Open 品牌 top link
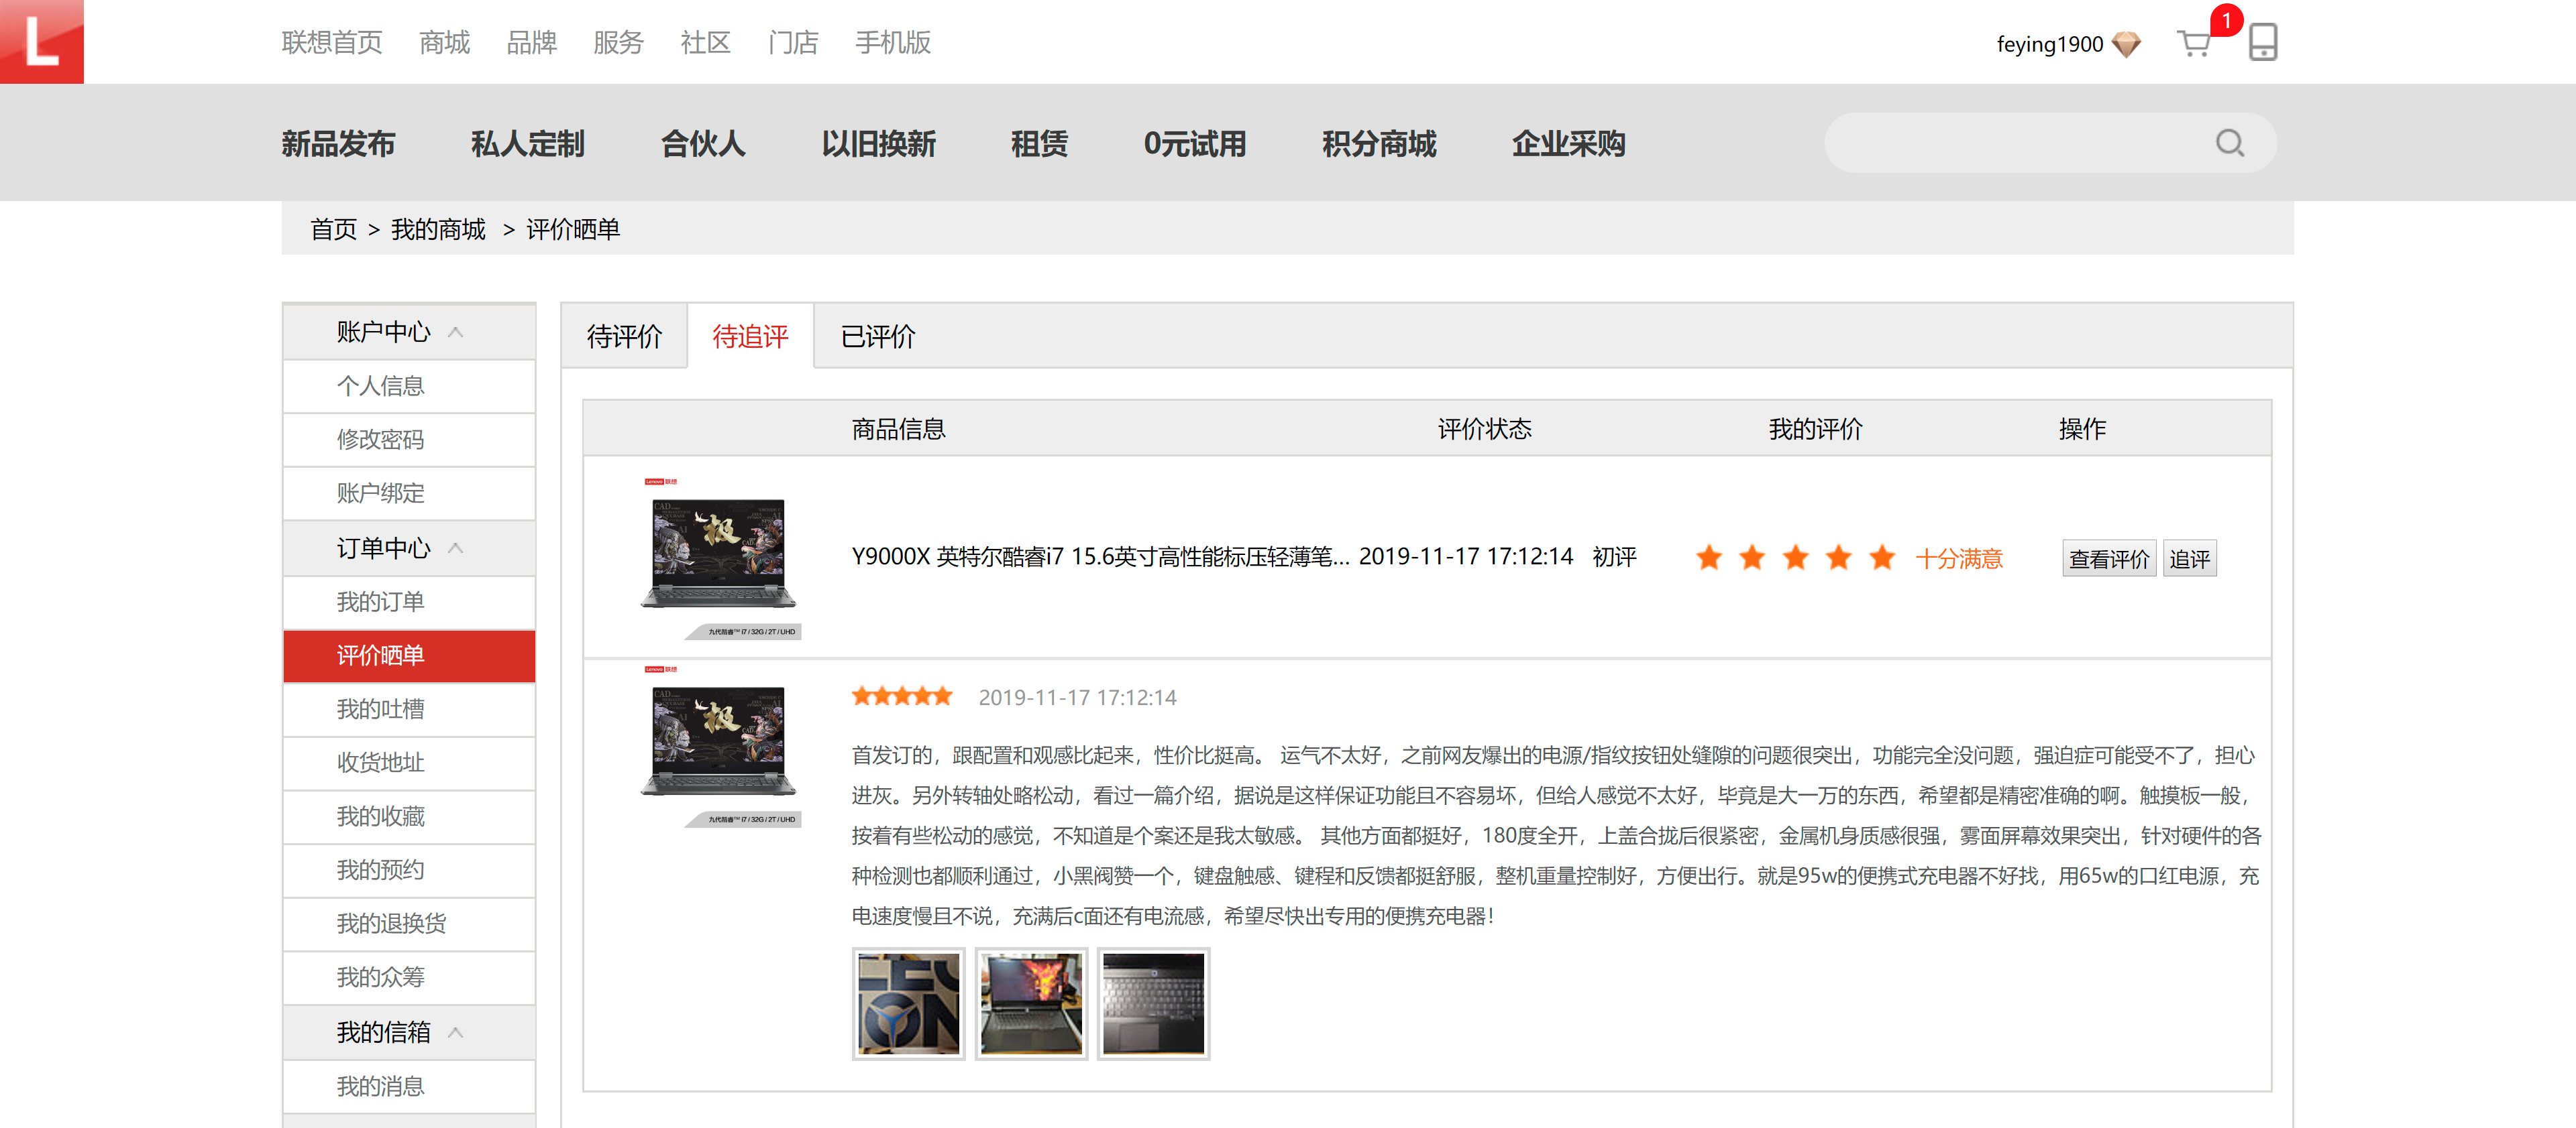Viewport: 2576px width, 1128px height. tap(531, 42)
